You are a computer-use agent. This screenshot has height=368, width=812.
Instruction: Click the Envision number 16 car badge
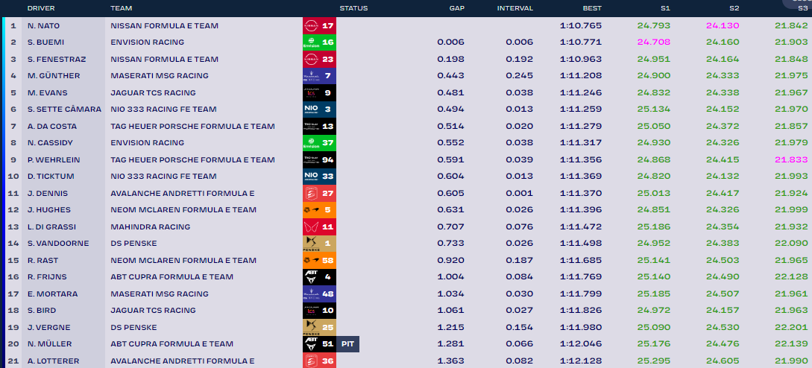pyautogui.click(x=319, y=42)
